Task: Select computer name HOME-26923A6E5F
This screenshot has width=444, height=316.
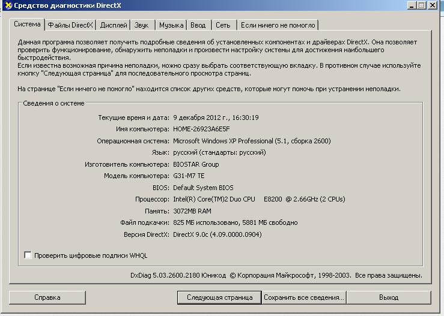Action: (201, 129)
